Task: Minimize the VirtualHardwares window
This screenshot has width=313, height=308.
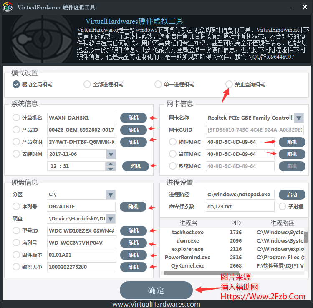Action: coord(289,8)
